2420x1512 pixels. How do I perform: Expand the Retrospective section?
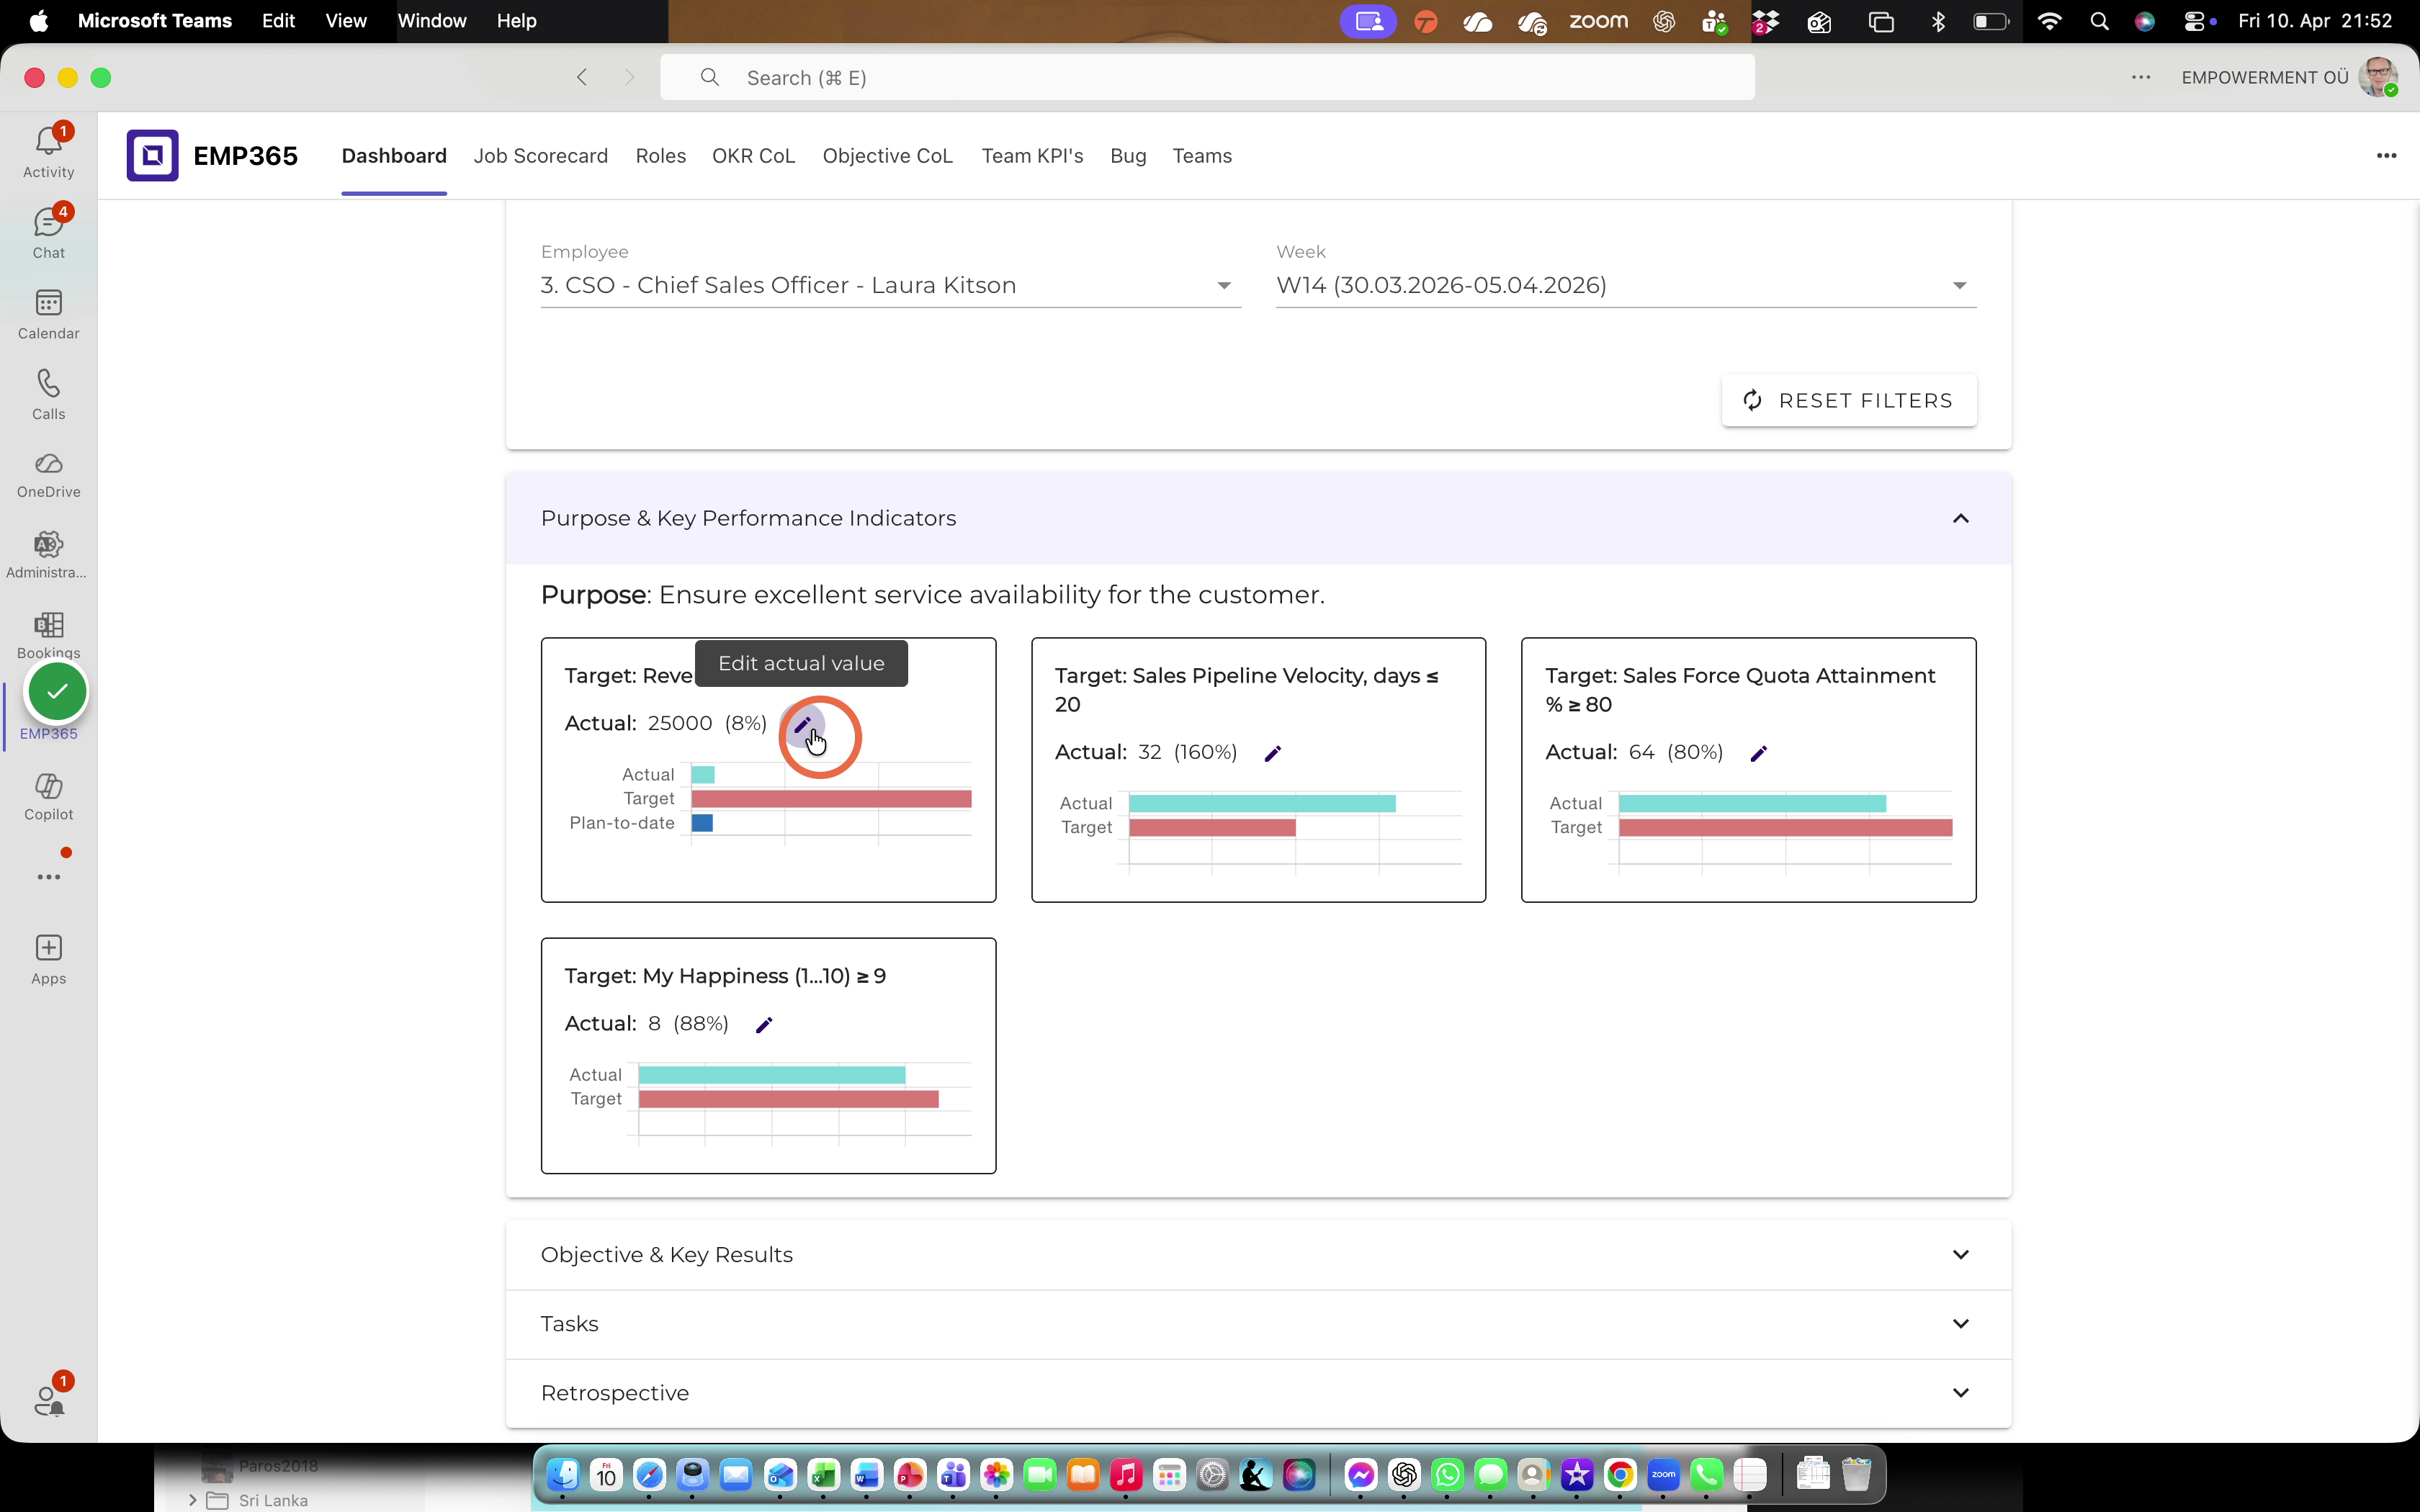(x=1960, y=1392)
